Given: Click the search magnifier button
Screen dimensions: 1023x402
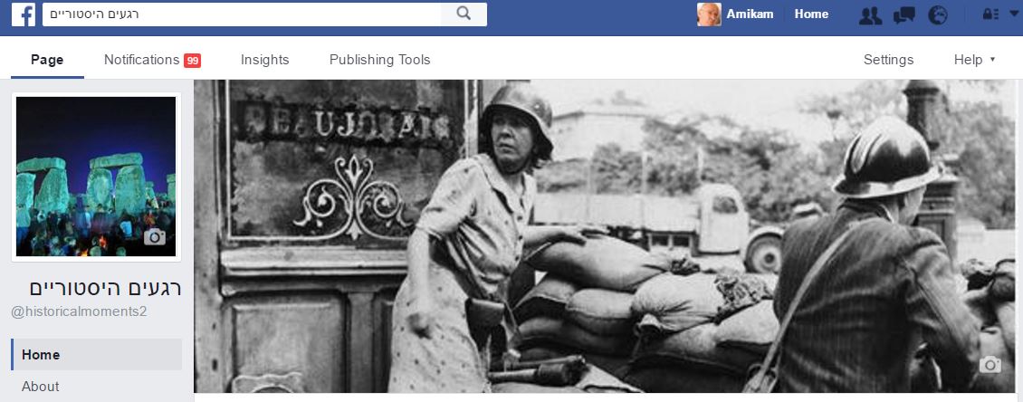Looking at the screenshot, I should [464, 14].
